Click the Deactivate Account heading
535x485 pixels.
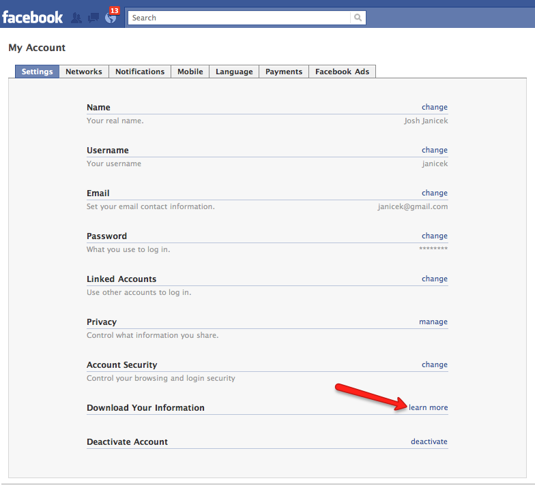tap(127, 441)
